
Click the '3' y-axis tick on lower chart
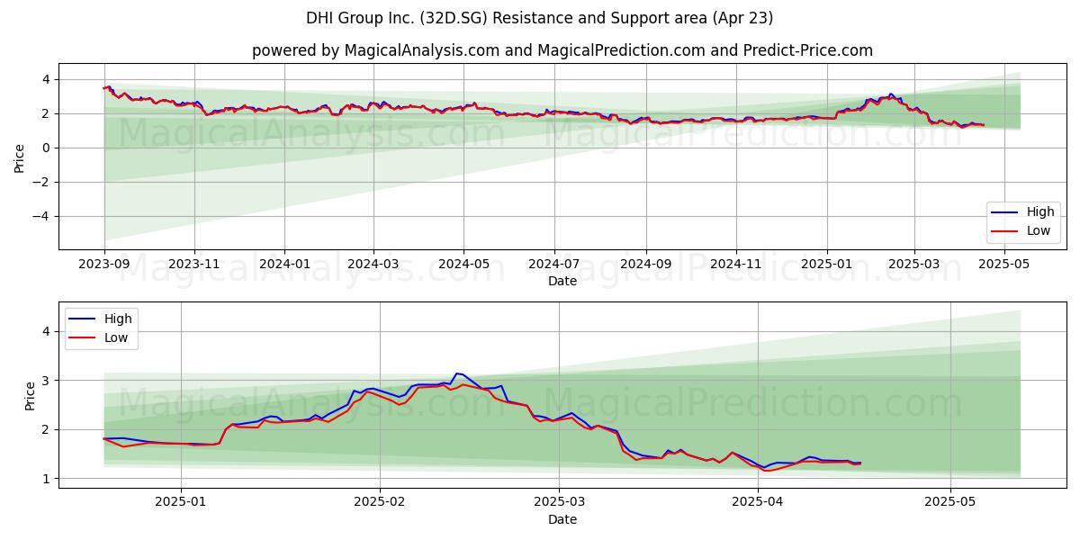(48, 381)
